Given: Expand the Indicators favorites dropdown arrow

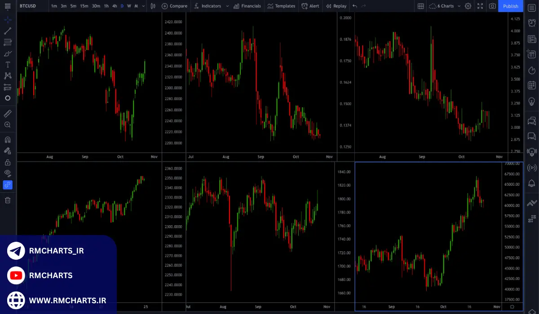Looking at the screenshot, I should pyautogui.click(x=227, y=6).
